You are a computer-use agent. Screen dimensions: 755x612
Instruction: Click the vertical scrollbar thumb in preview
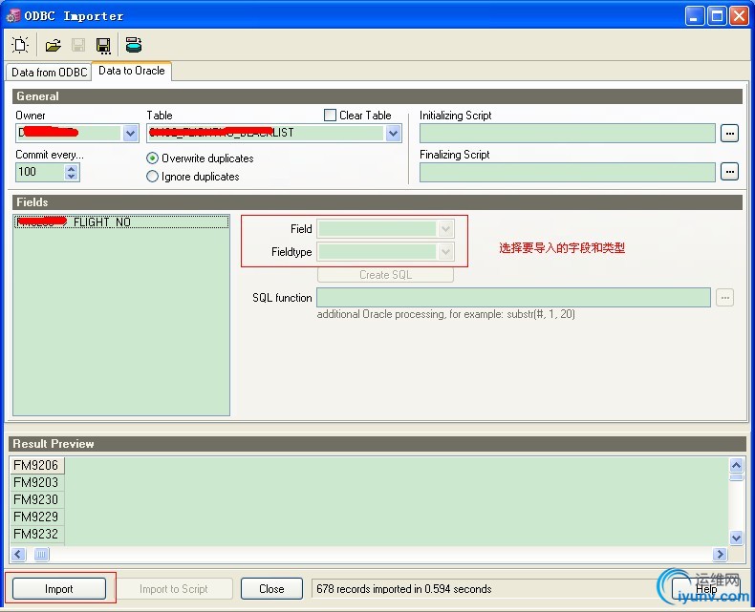(736, 476)
